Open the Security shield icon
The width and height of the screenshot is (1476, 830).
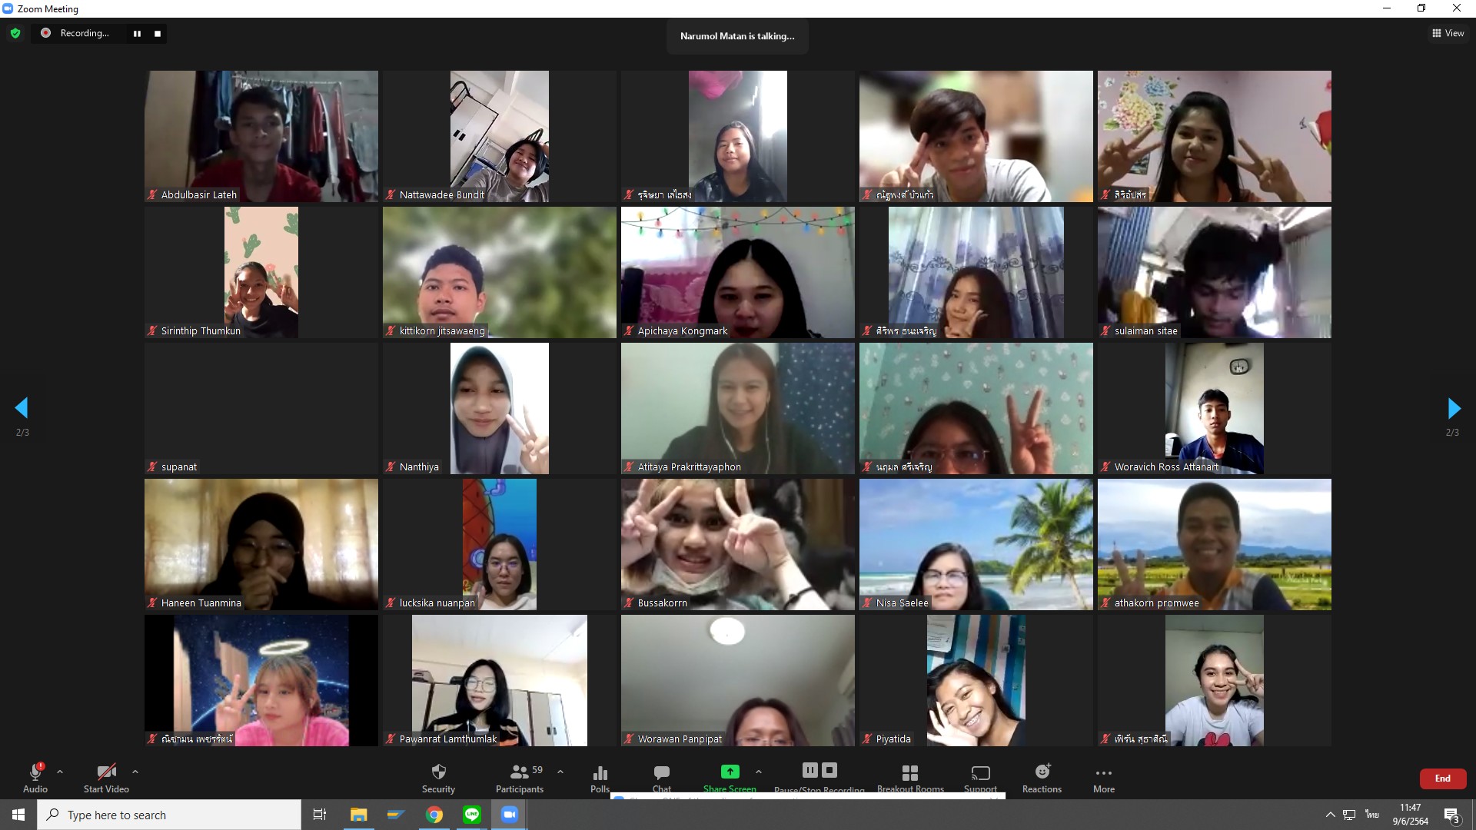tap(438, 772)
